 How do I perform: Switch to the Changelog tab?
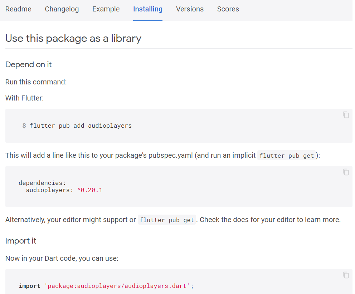[x=62, y=9]
